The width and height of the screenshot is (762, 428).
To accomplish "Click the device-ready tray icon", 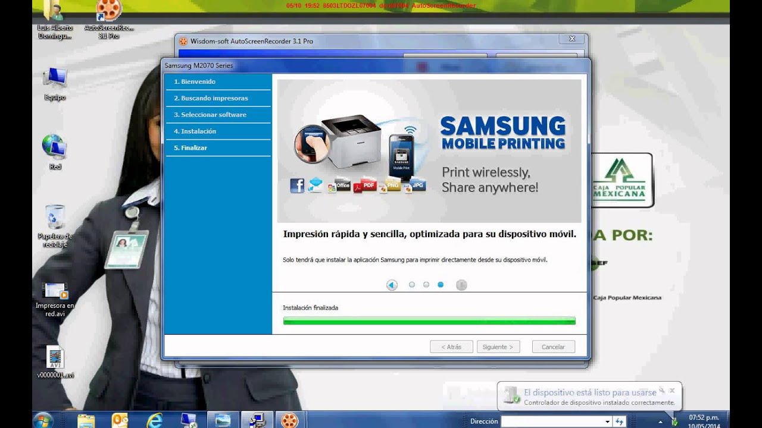I will coord(674,421).
